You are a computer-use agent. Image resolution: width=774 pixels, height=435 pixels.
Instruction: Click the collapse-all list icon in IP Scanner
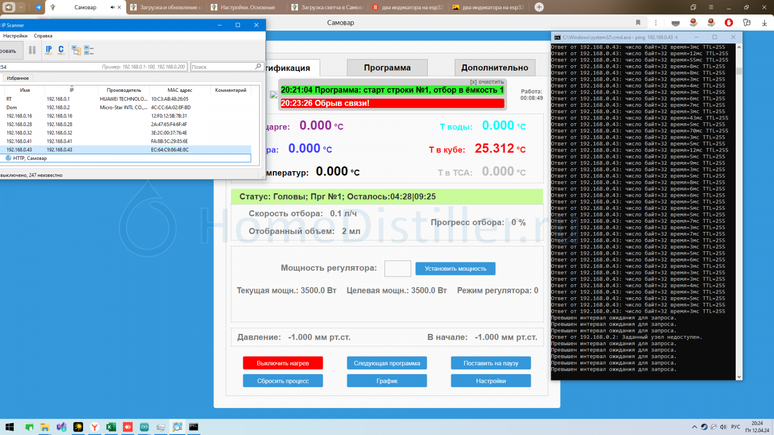pos(89,50)
